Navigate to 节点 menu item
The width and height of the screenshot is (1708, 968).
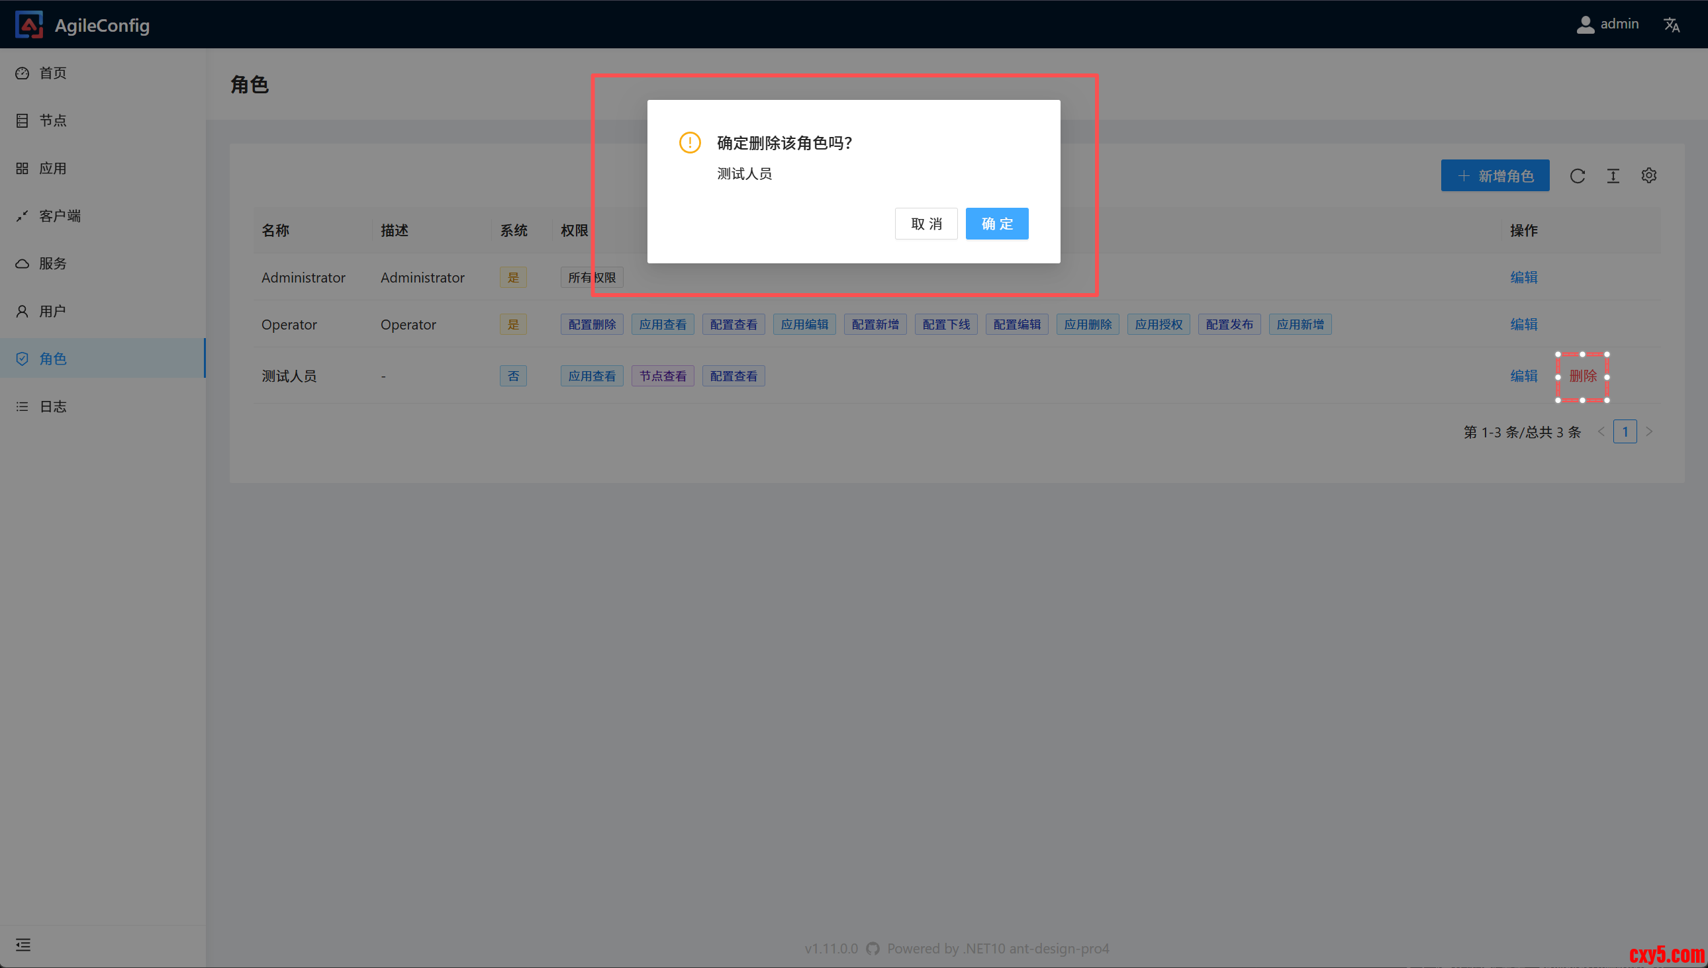point(52,120)
